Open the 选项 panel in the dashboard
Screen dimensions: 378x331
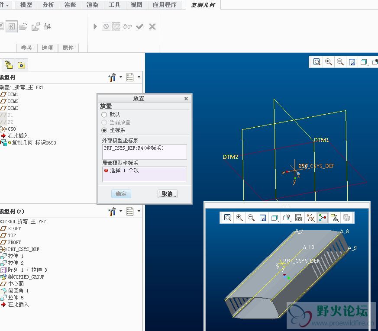(x=47, y=48)
